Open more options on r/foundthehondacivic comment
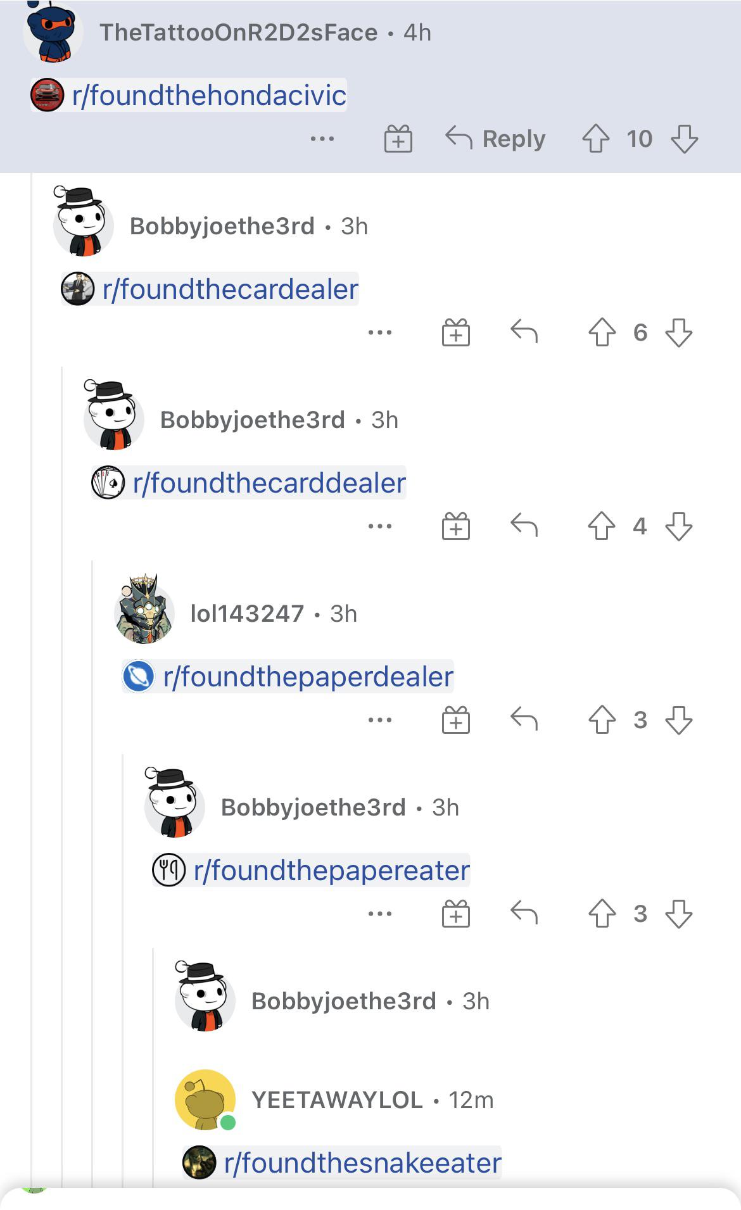 tap(322, 139)
